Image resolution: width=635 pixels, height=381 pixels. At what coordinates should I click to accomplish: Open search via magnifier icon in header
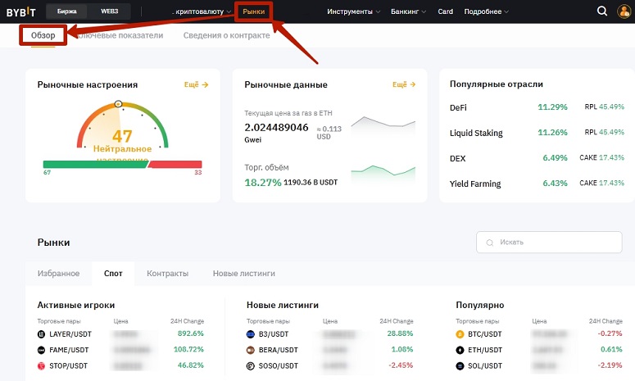click(x=602, y=11)
